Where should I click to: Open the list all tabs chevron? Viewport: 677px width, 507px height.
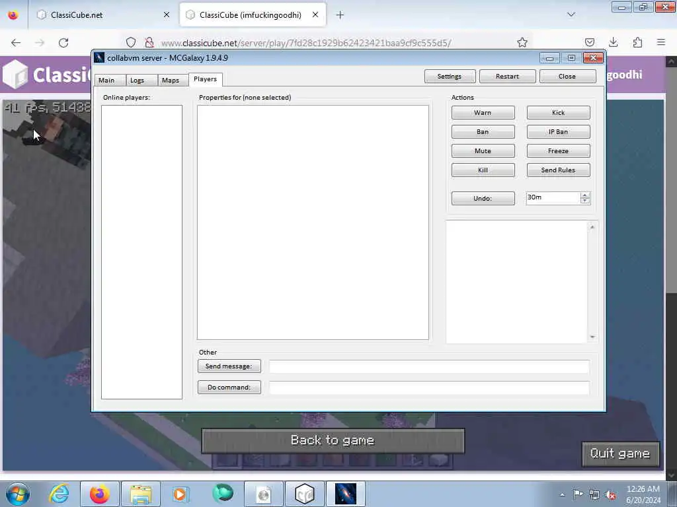click(571, 15)
